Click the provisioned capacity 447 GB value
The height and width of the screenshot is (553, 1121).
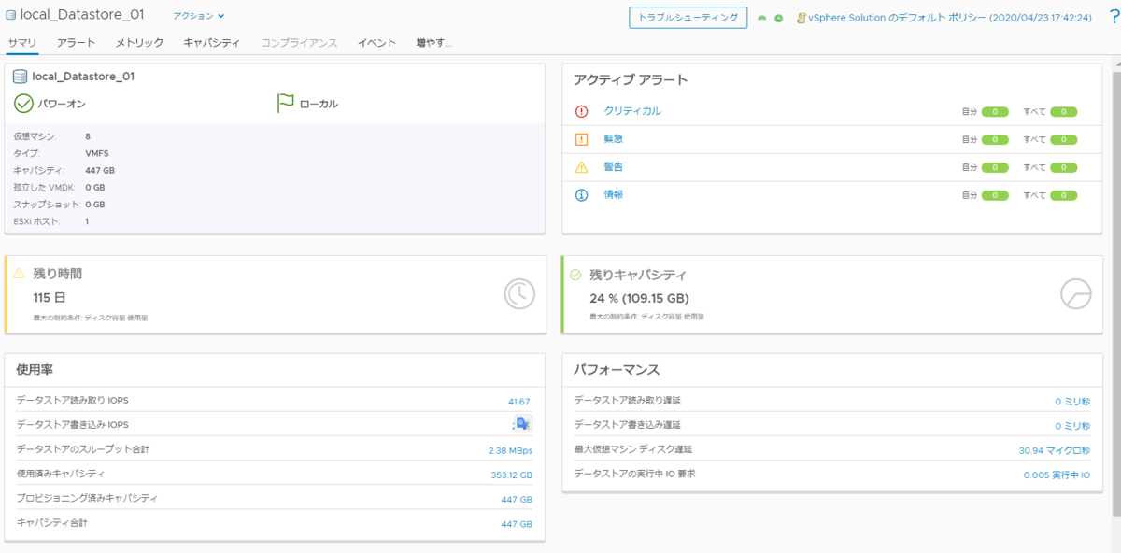[517, 499]
